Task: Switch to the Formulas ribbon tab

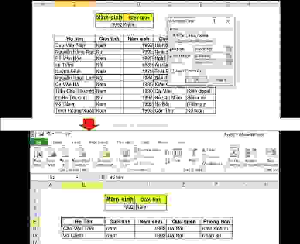Action: (x=124, y=142)
